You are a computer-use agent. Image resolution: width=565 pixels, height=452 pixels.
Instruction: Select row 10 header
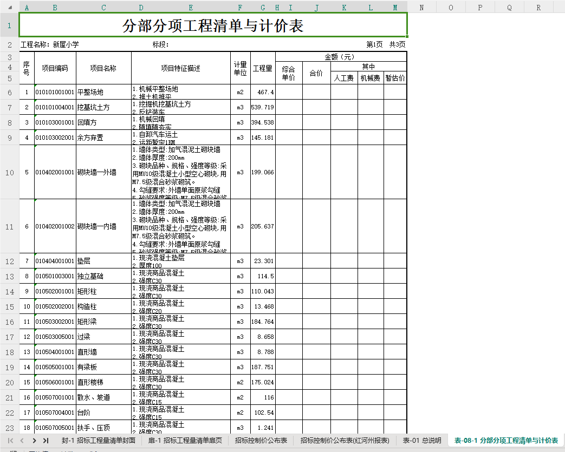coord(9,172)
